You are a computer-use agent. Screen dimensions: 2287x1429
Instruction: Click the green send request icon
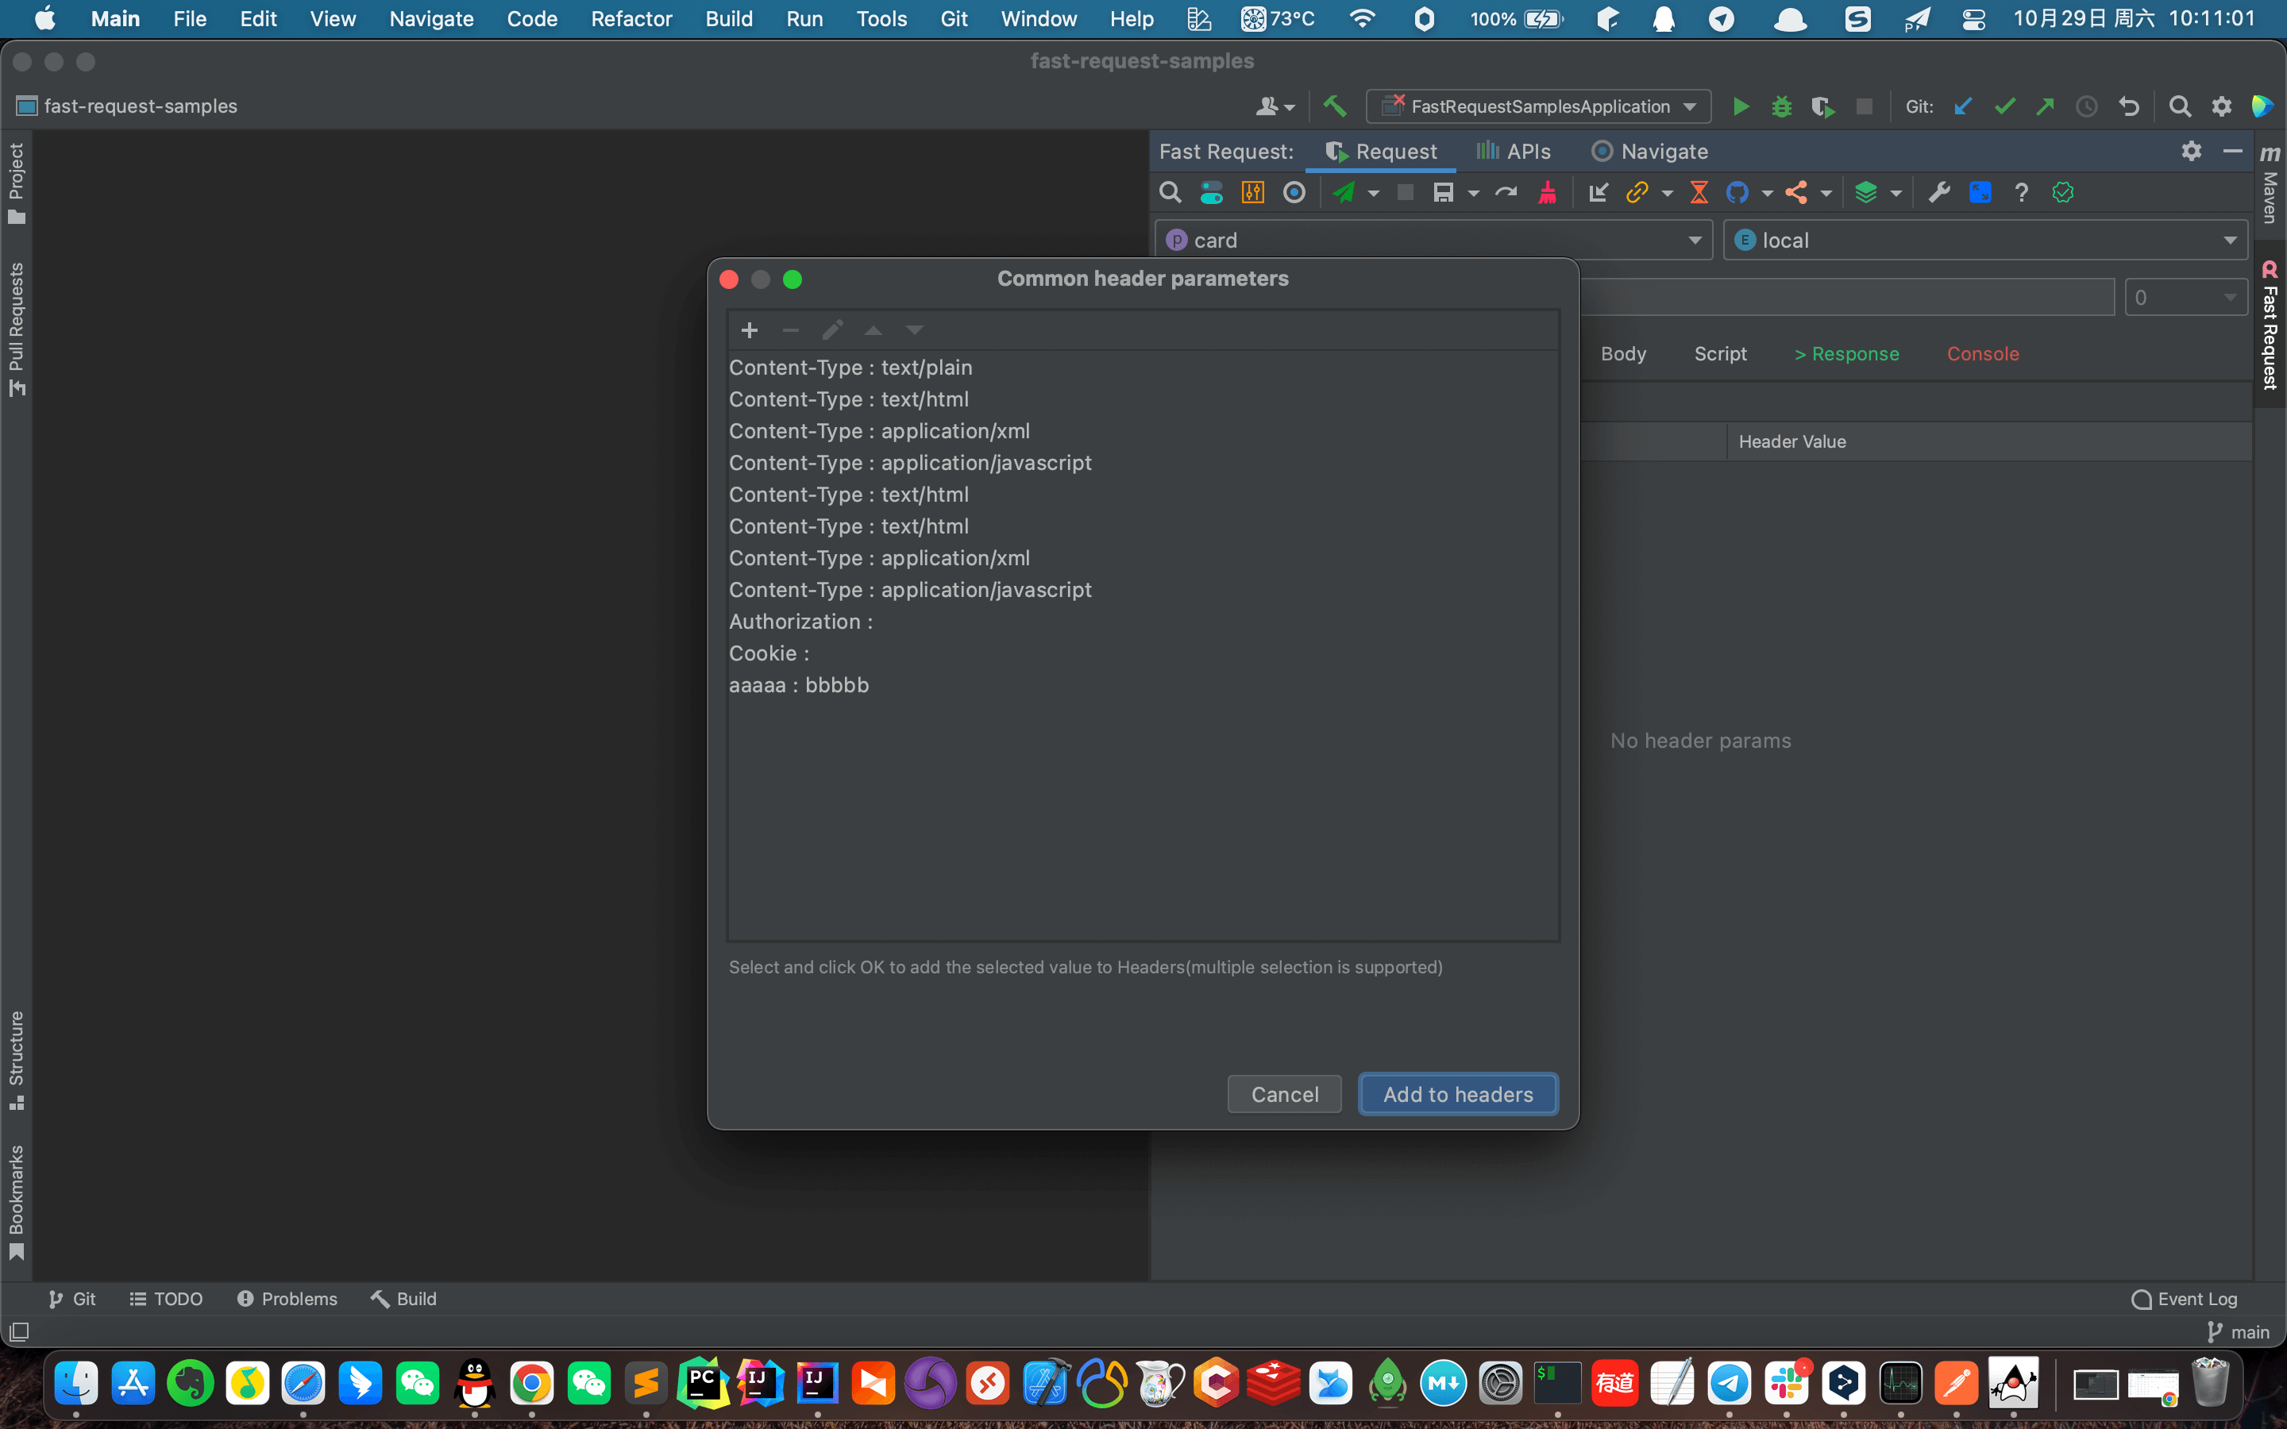(1343, 193)
